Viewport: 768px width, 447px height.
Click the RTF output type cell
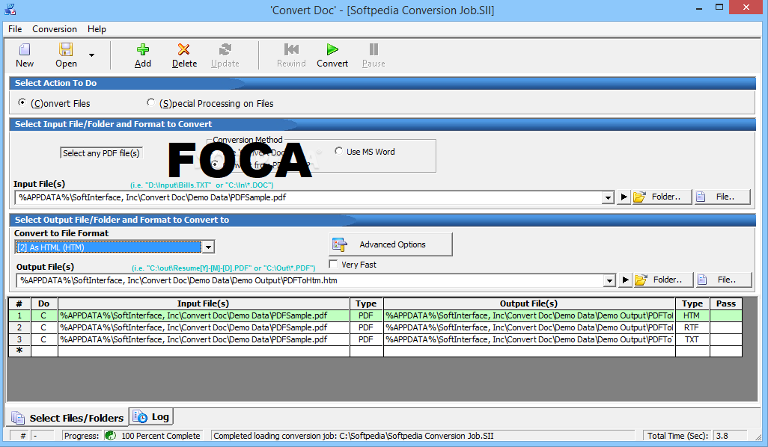point(692,327)
